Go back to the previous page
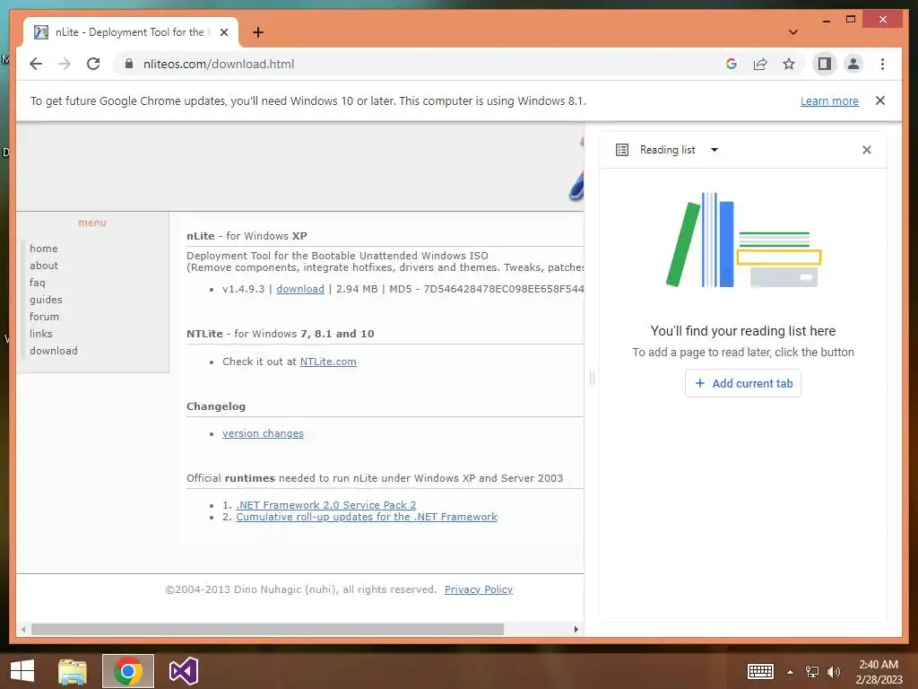The width and height of the screenshot is (918, 689). point(36,64)
